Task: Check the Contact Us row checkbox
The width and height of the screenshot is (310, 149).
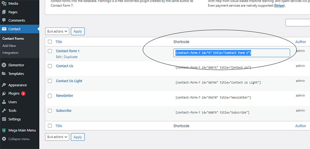Action: coord(50,66)
